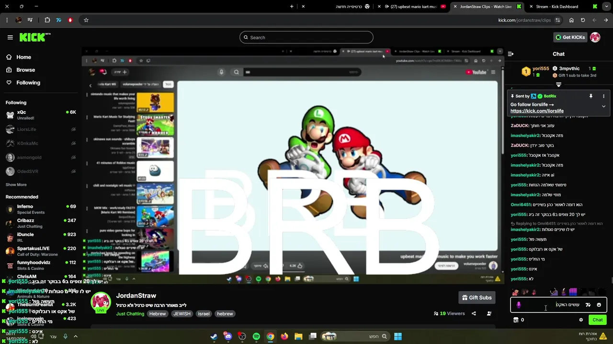Focus the Kick search field

point(306,37)
